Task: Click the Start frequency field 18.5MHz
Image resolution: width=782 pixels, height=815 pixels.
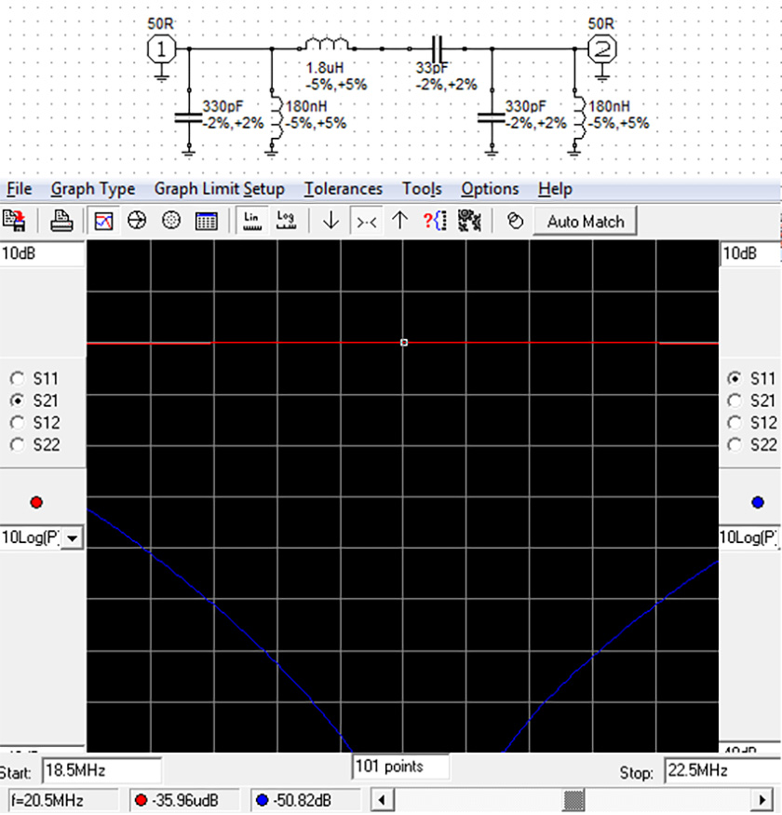Action: coord(101,769)
